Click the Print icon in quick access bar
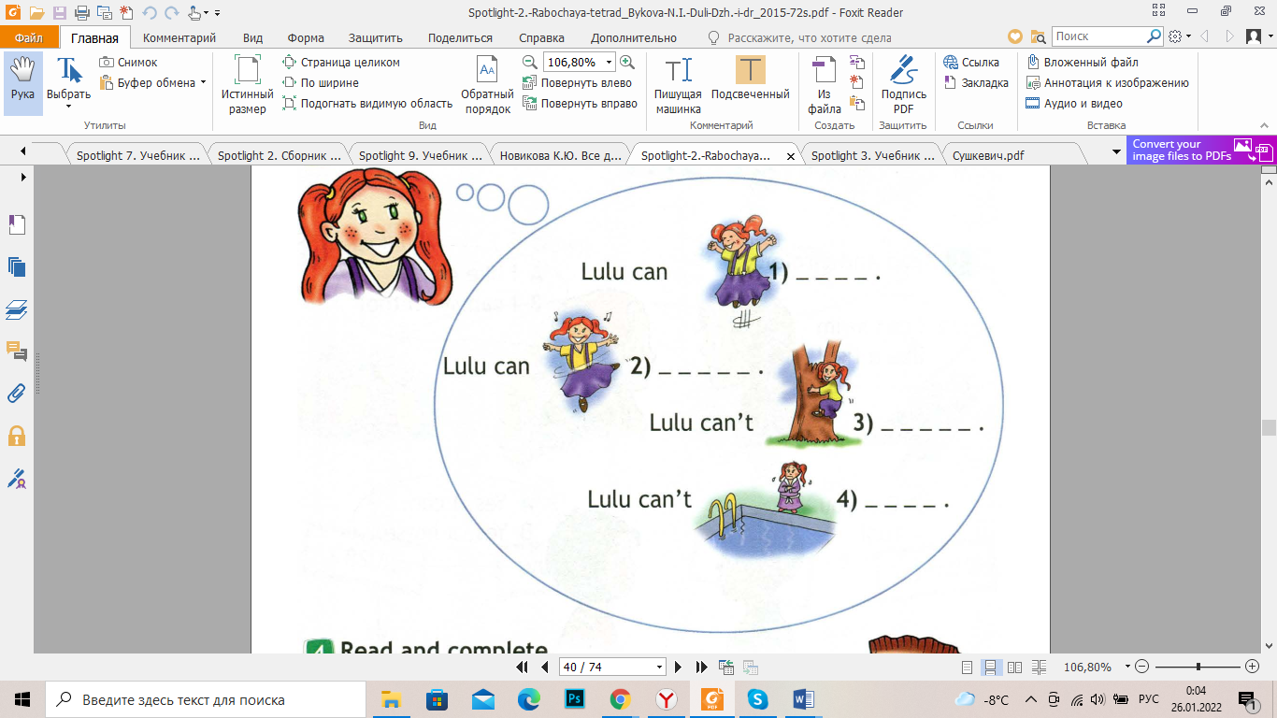The height and width of the screenshot is (718, 1277). tap(80, 12)
